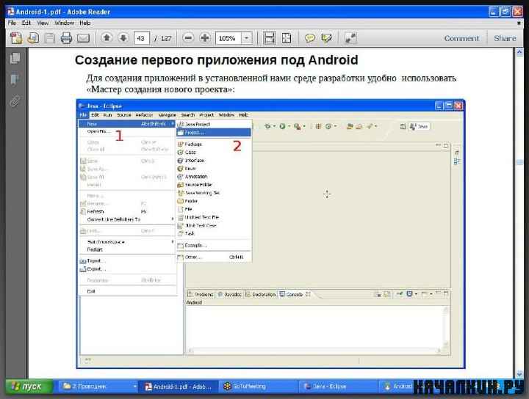Click the words «Мастер создания нового проекта»

159,89
